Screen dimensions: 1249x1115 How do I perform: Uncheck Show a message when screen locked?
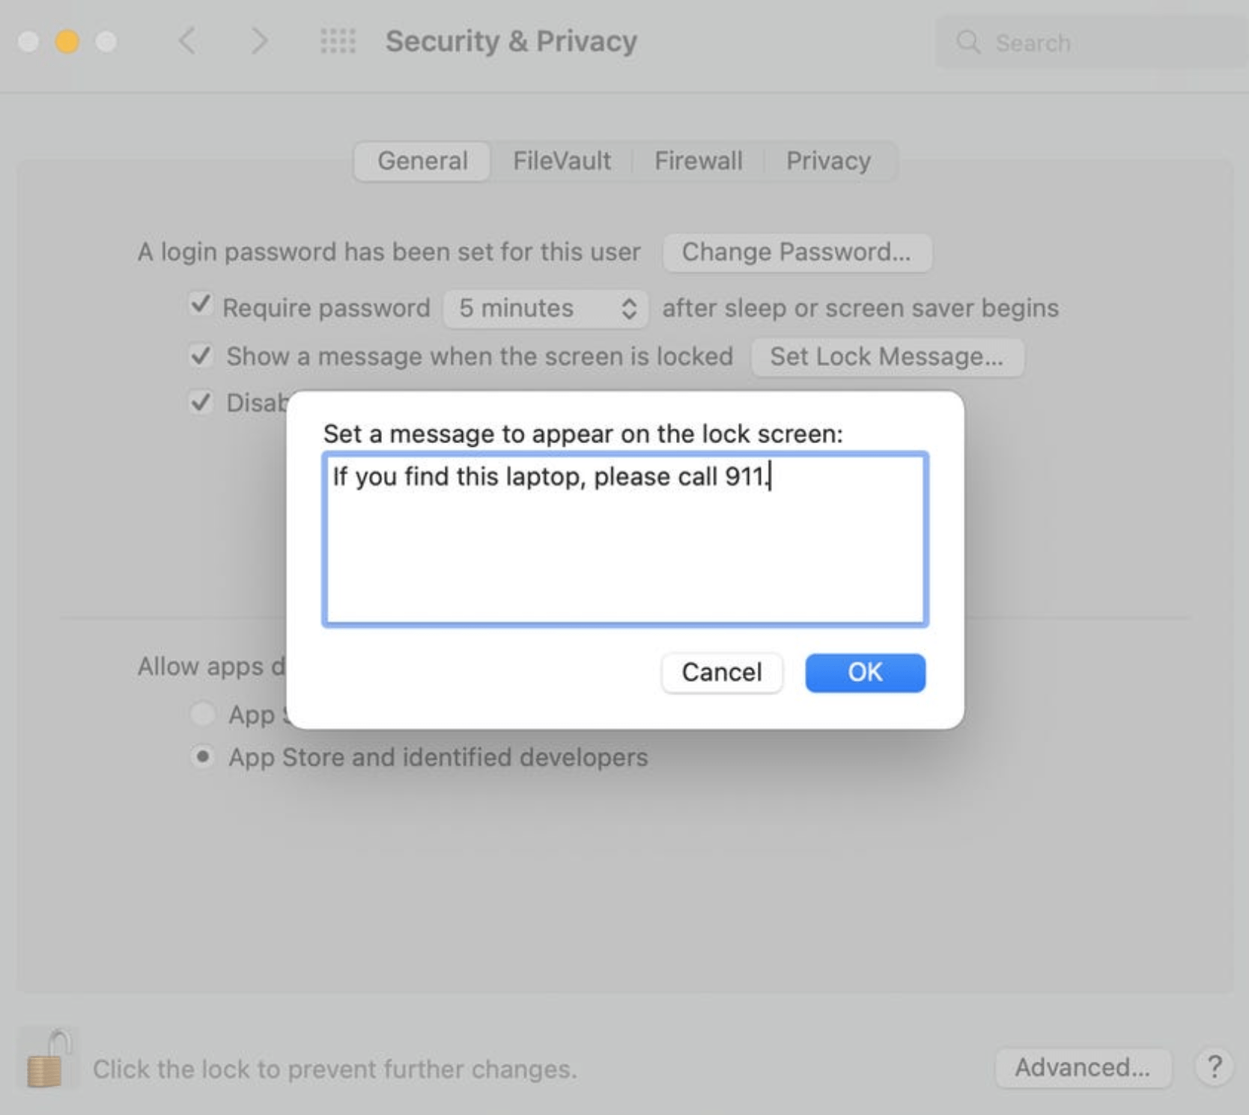(201, 355)
